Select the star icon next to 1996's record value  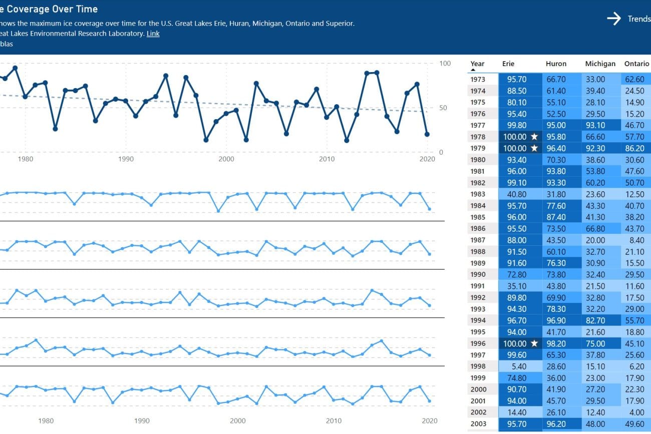[535, 343]
